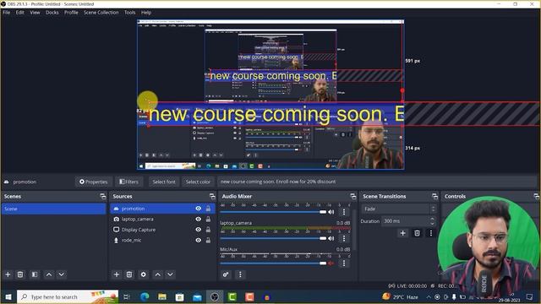Open the Profile menu
The image size is (541, 304).
(x=71, y=13)
